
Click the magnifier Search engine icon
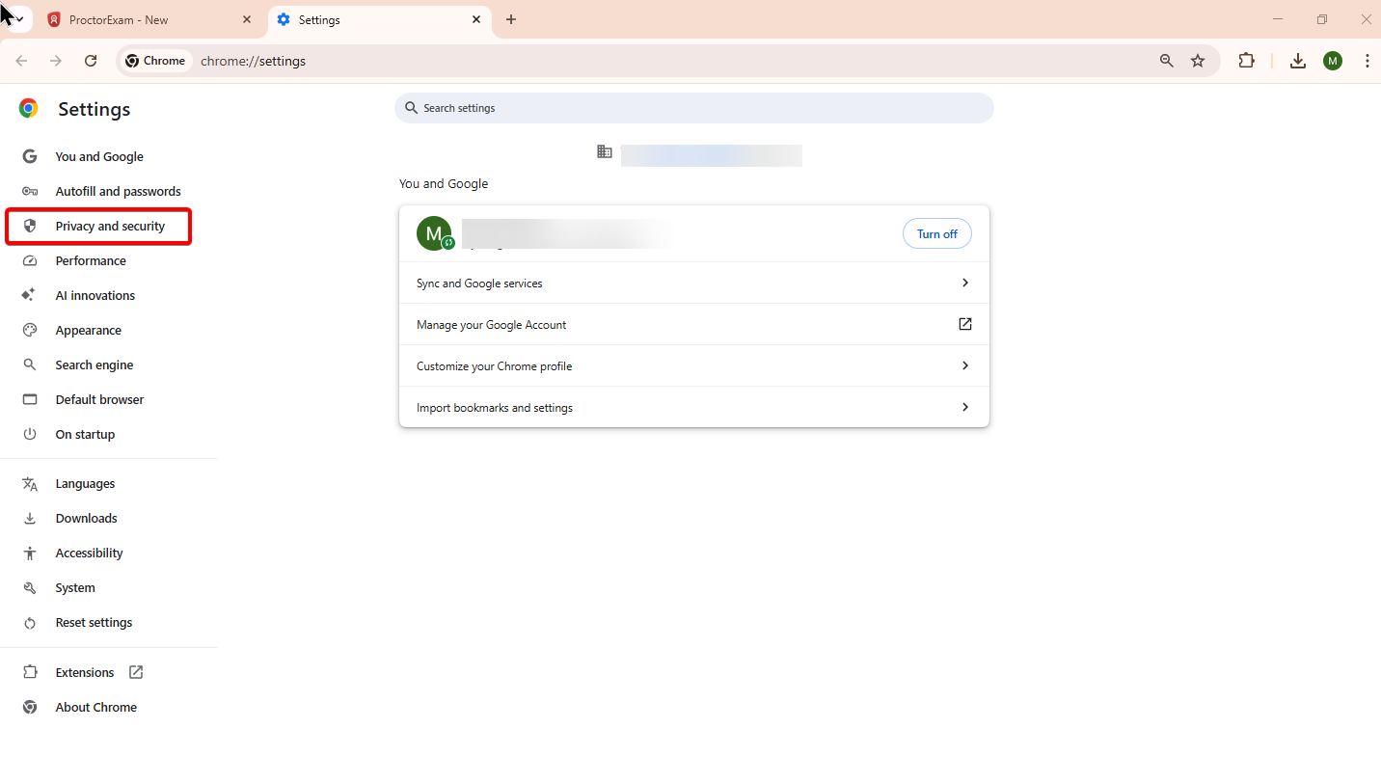coord(30,364)
